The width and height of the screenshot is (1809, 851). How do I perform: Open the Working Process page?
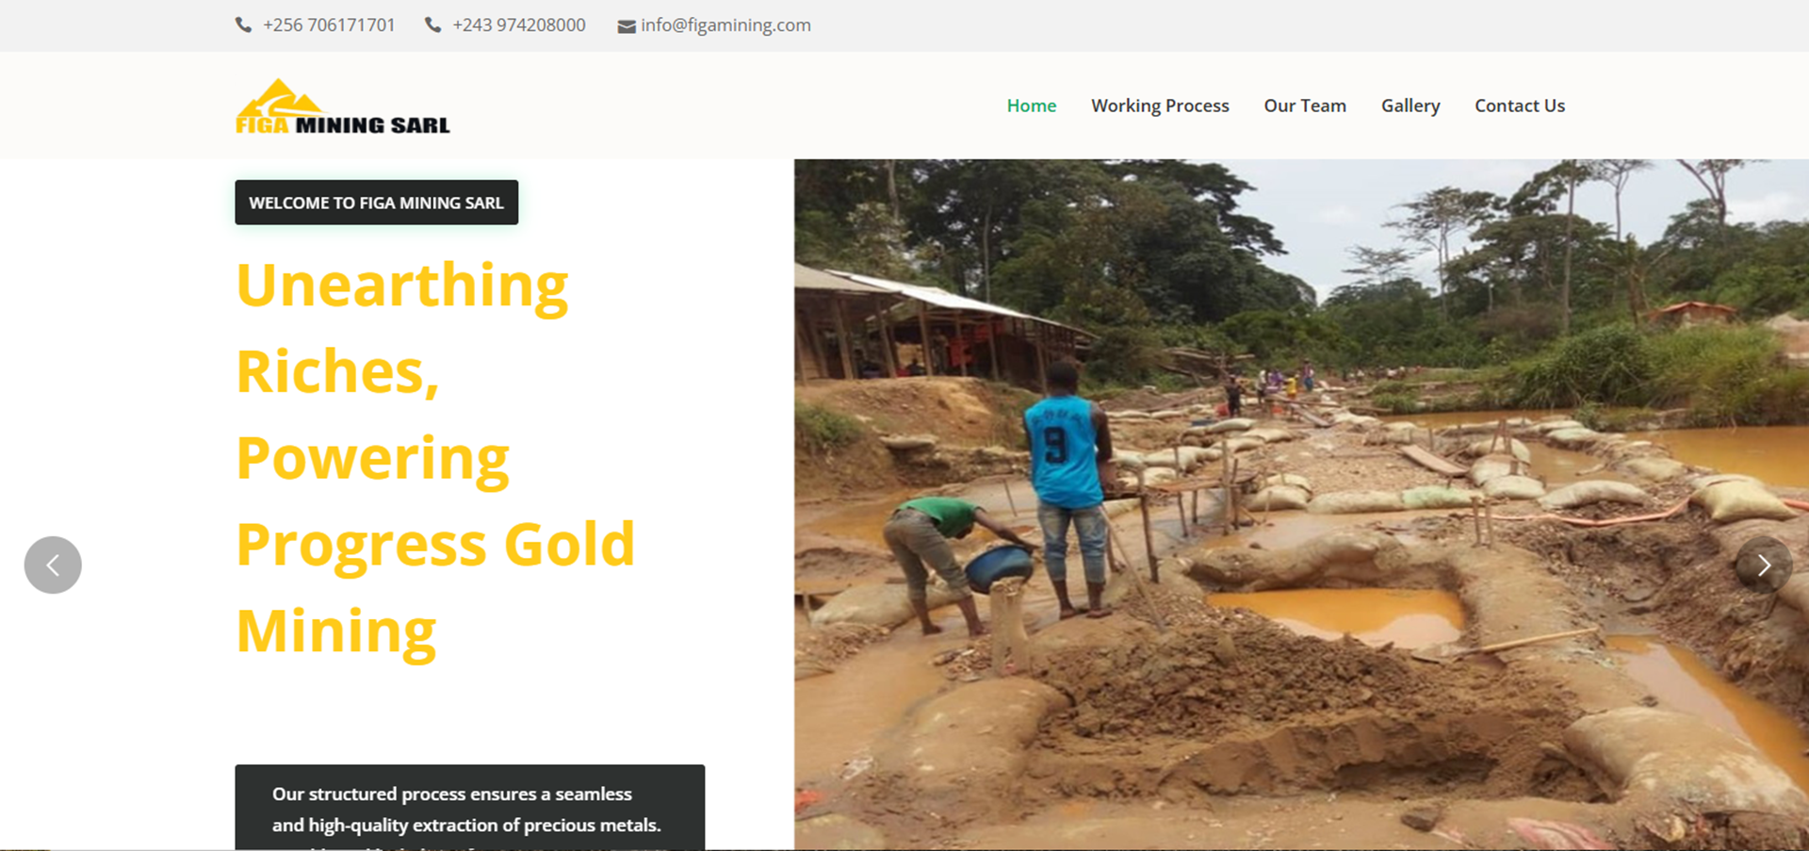[1160, 106]
